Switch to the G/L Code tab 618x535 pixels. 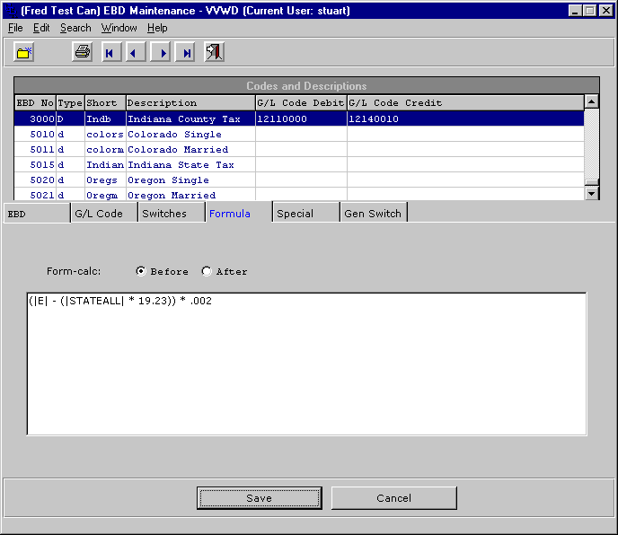coord(99,214)
